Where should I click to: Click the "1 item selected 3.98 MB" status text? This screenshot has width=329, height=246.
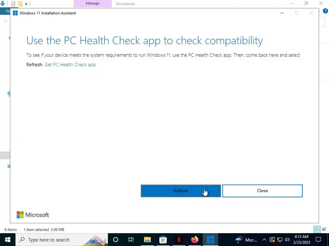coord(44,230)
